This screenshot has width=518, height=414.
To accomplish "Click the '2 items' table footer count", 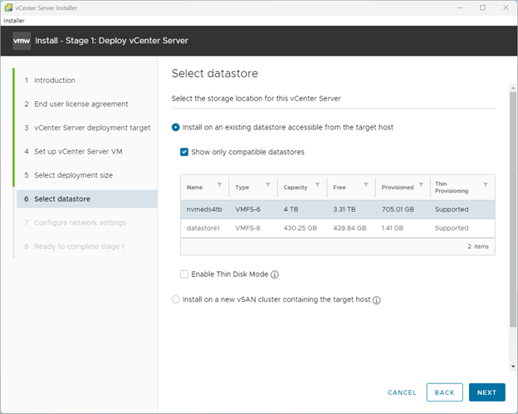I will click(x=478, y=246).
